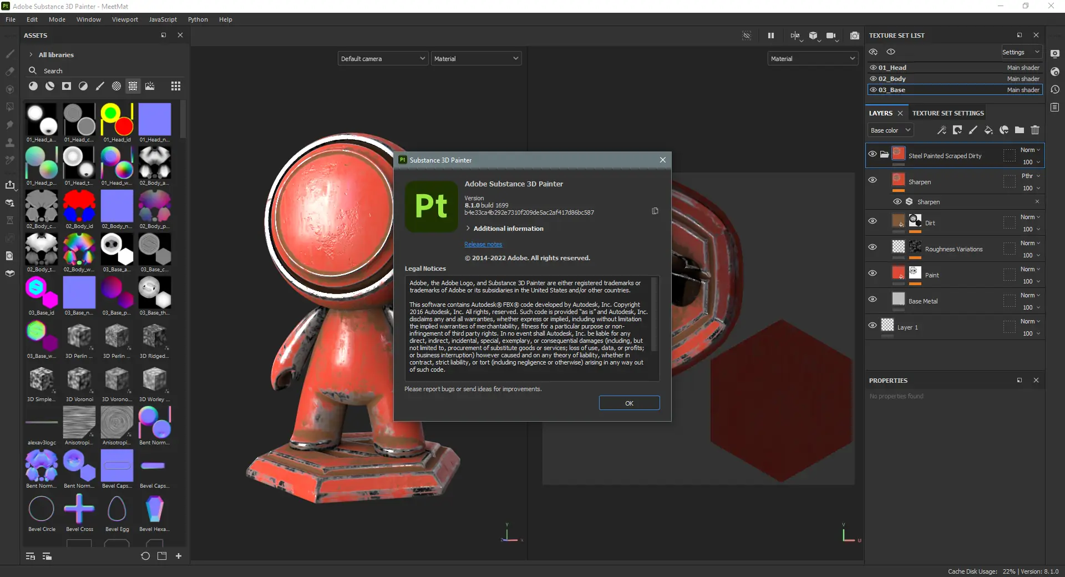Toggle visibility of Layer 1
Image resolution: width=1065 pixels, height=577 pixels.
tap(873, 325)
